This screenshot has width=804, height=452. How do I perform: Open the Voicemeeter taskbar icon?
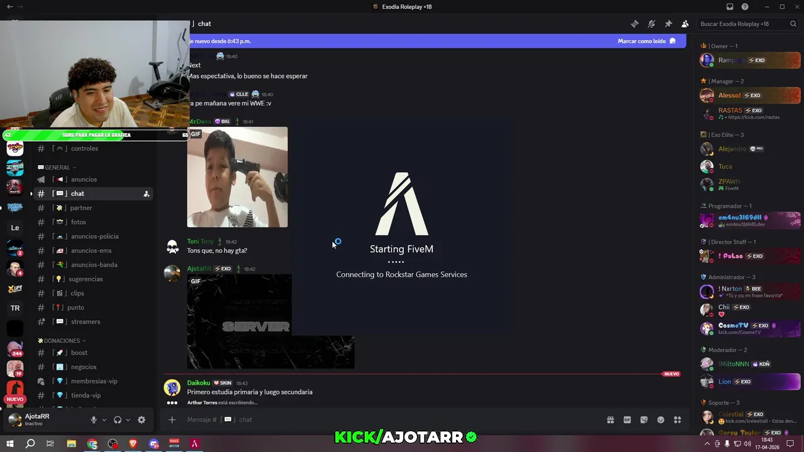click(174, 444)
